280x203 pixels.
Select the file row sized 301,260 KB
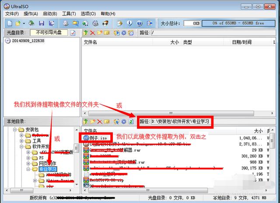pyautogui.click(x=176, y=156)
